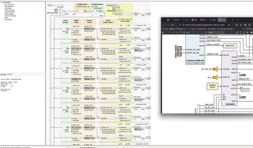Open the list all tabs chevron

point(237,20)
